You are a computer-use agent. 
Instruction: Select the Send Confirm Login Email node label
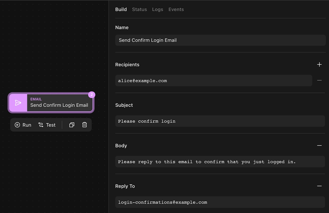(x=59, y=105)
